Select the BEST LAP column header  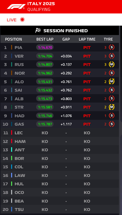(x=45, y=39)
